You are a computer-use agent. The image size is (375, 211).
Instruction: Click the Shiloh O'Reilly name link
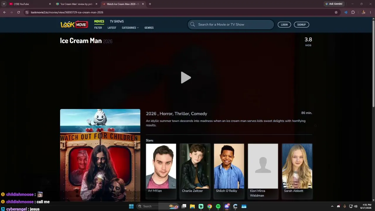[226, 191]
